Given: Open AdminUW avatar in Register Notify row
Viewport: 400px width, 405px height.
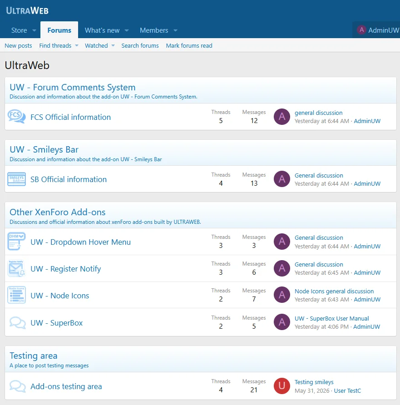Looking at the screenshot, I should point(282,268).
